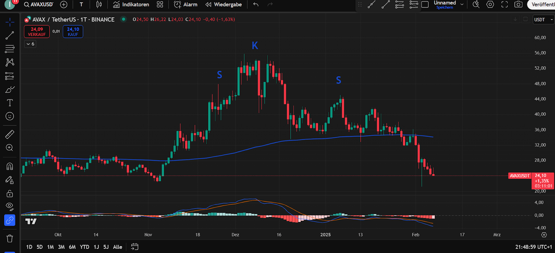This screenshot has height=253, width=555.
Task: Open the USDT currency dropdown
Action: pos(543,20)
